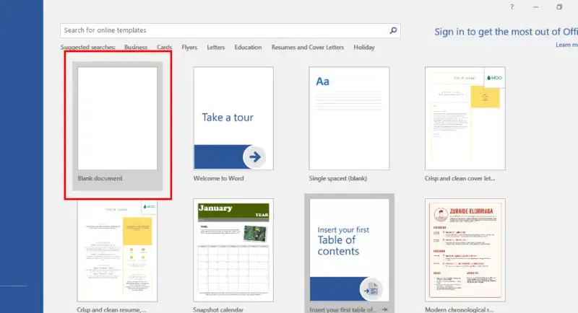Restore down the Word window
Image resolution: width=578 pixels, height=313 pixels.
pos(559,7)
